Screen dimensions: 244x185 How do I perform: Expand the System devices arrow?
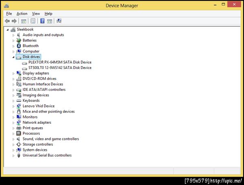click(x=13, y=150)
